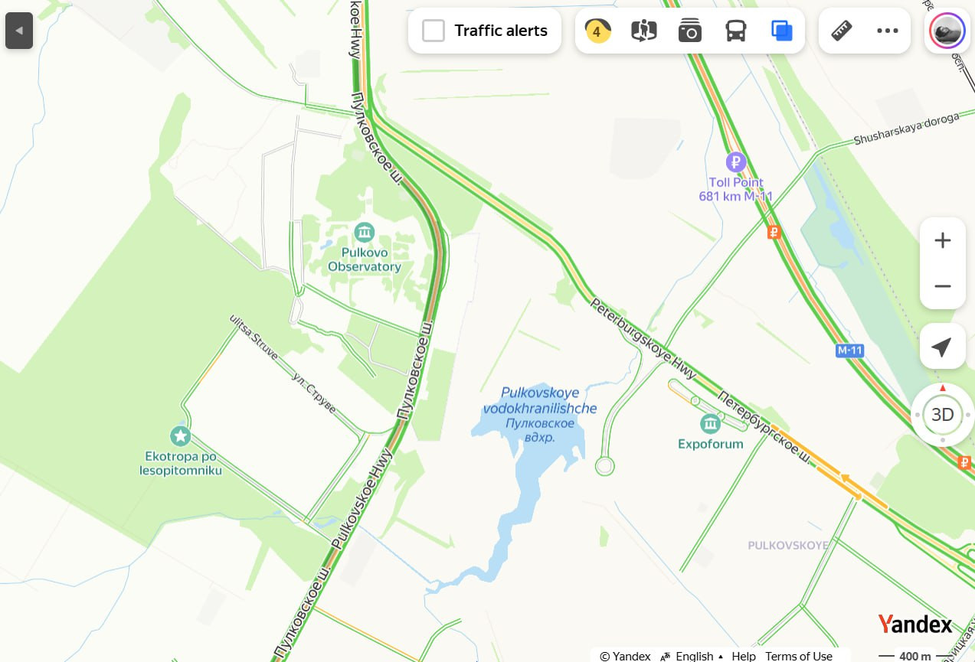The image size is (975, 662).
Task: Select the Pulkovo Observatory museum marker
Action: click(x=365, y=231)
